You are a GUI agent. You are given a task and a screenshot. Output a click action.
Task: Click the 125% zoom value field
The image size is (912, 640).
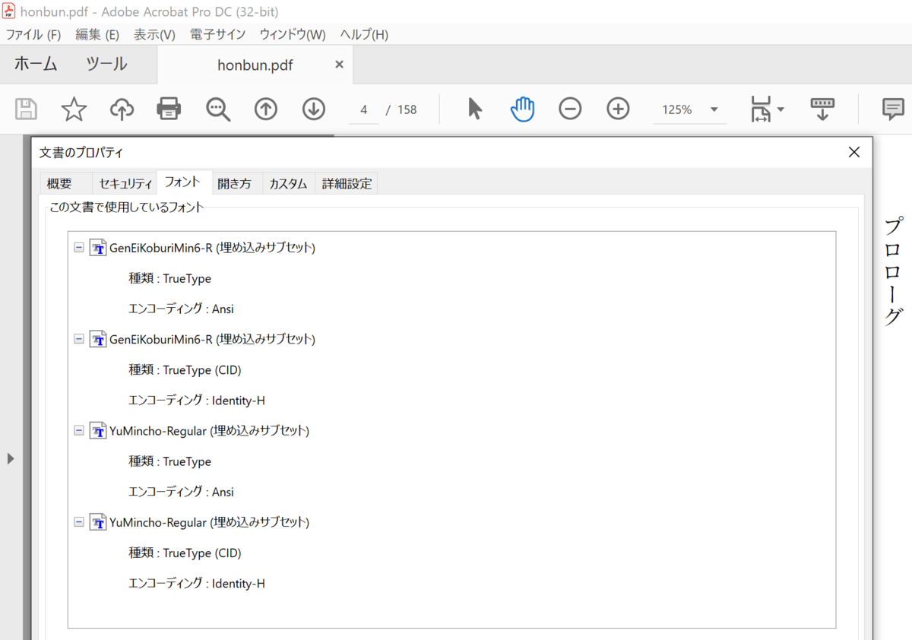[x=676, y=110]
